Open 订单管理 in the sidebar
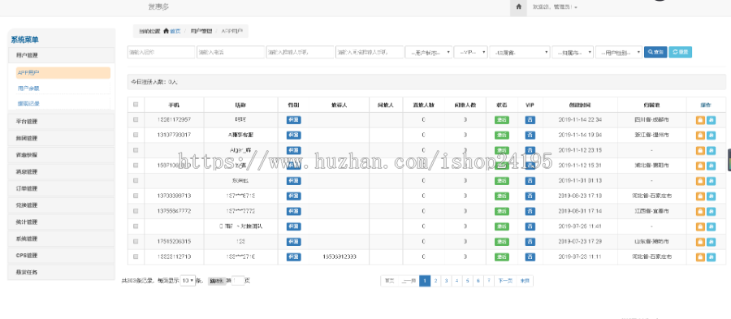The width and height of the screenshot is (731, 319). click(x=62, y=188)
